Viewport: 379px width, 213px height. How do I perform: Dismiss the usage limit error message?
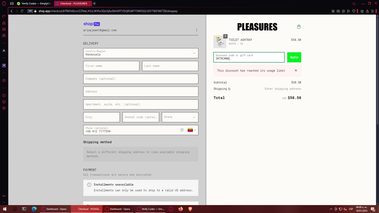pos(296,71)
